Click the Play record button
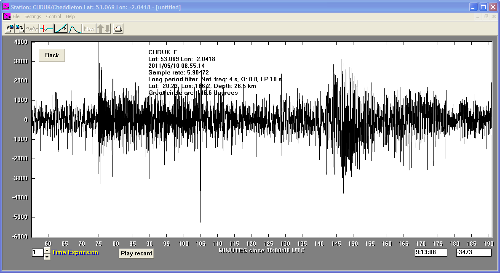Image resolution: width=500 pixels, height=273 pixels. tap(136, 253)
